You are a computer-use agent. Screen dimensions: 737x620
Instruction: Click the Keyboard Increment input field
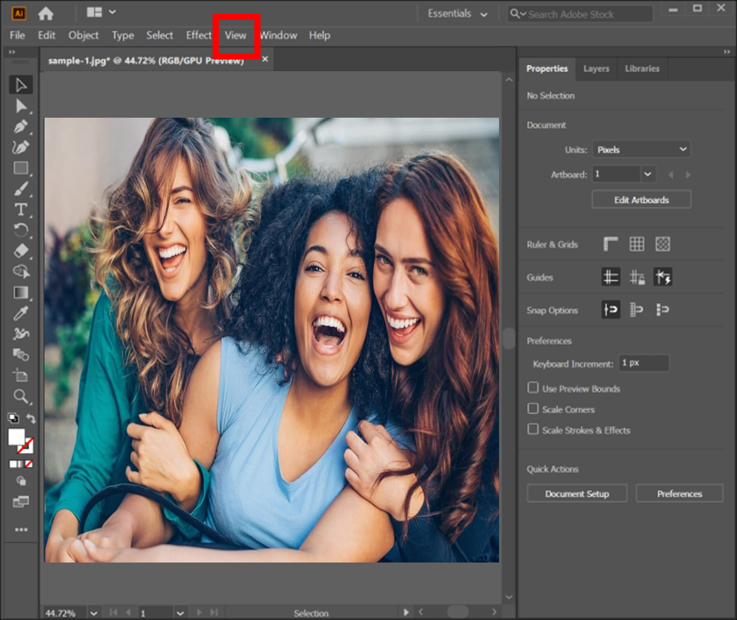(643, 363)
